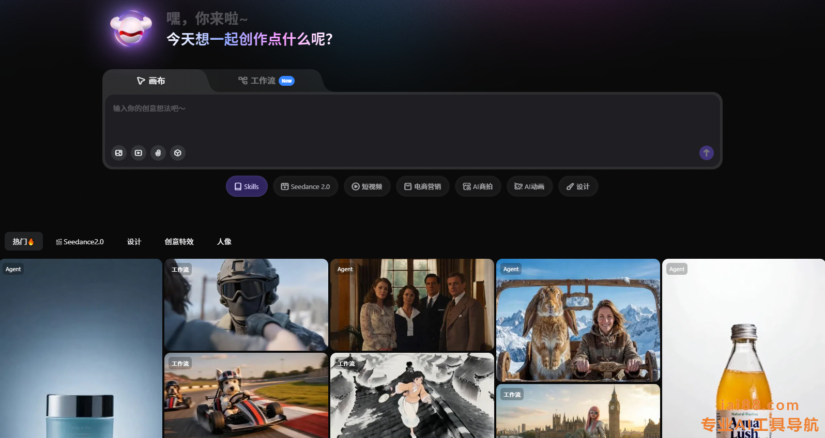Switch to the 画布 tab
Viewport: 825px width, 438px height.
(151, 81)
